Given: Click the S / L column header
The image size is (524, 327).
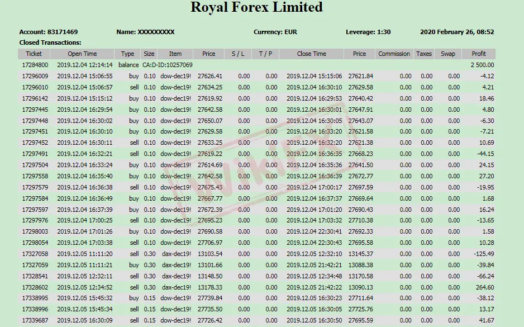Looking at the screenshot, I should [x=238, y=54].
